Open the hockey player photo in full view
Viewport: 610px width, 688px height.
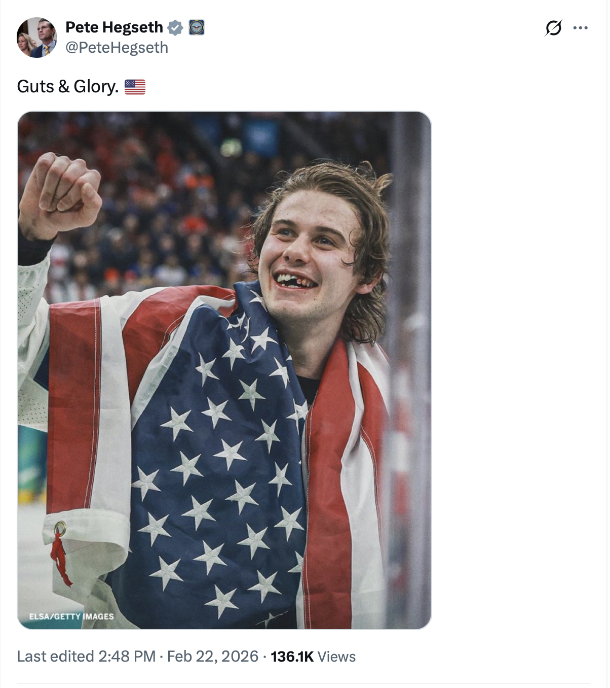click(x=224, y=370)
